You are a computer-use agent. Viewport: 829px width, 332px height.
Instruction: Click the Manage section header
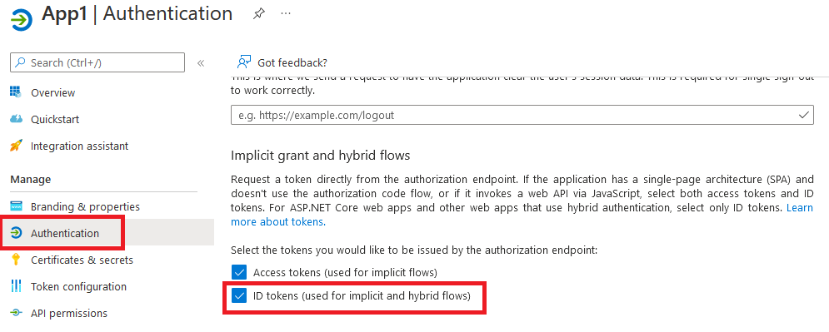tap(31, 180)
